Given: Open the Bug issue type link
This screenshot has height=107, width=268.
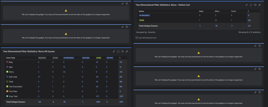Looking at the screenshot, I should [x=11, y=62].
